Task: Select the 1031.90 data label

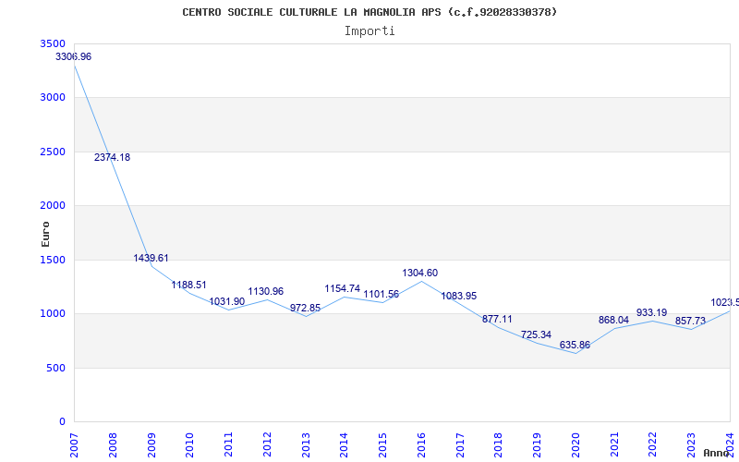Action: (227, 302)
